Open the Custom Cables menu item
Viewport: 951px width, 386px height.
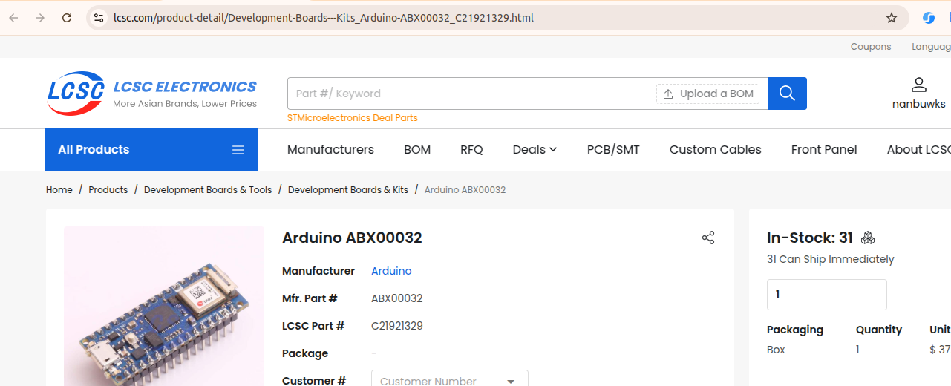coord(716,150)
